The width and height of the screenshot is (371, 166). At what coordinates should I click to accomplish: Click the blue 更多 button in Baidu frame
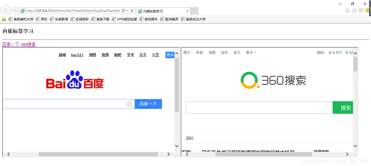(170, 55)
